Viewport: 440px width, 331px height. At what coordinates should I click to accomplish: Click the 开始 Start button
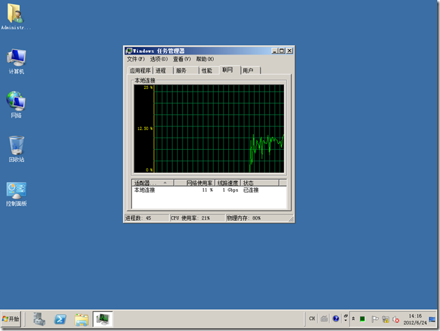pos(11,319)
